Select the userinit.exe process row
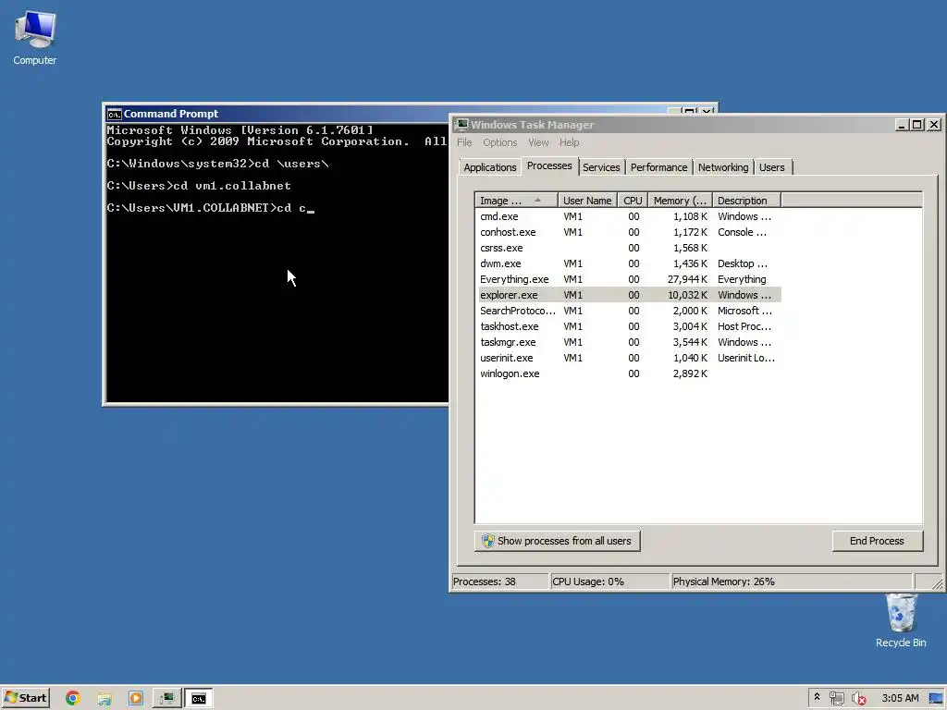Image resolution: width=947 pixels, height=710 pixels. coord(628,358)
